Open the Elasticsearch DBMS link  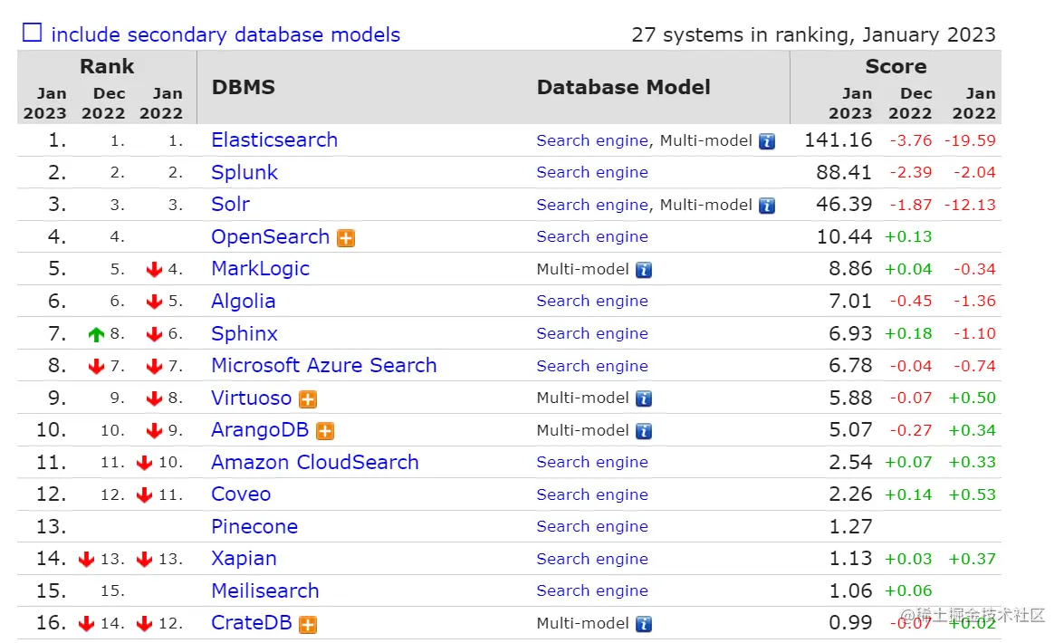[x=274, y=139]
